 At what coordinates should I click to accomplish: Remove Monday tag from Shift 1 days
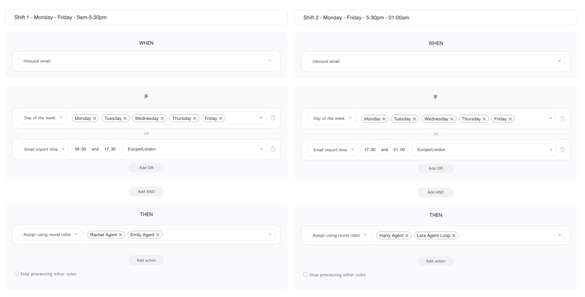tap(95, 118)
